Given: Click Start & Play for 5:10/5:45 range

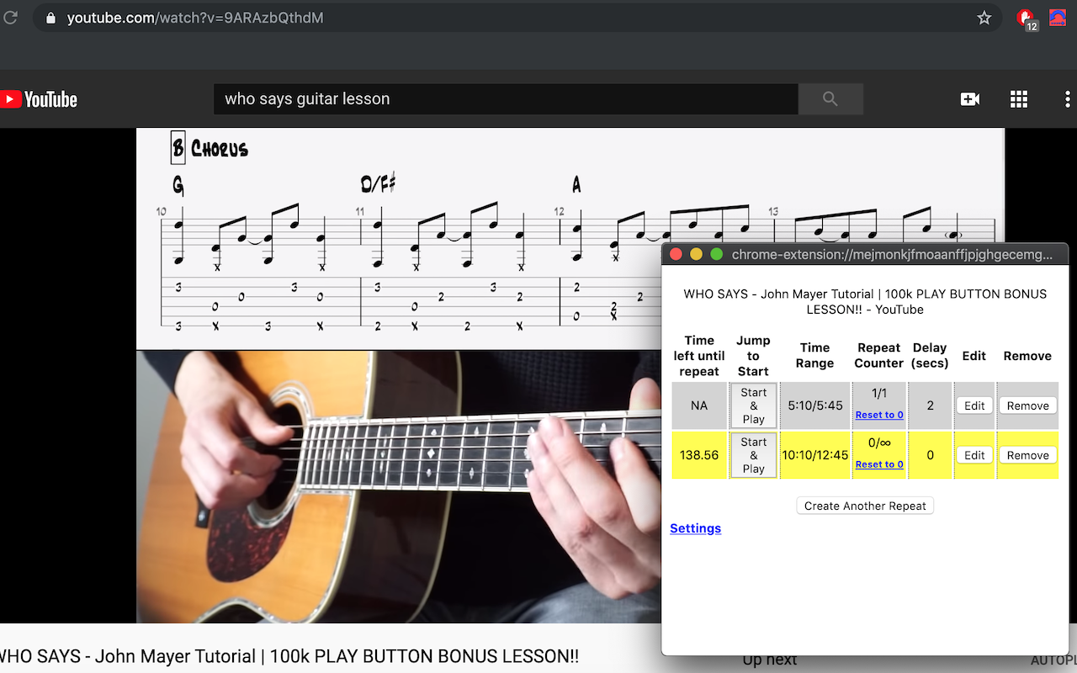Looking at the screenshot, I should coord(754,405).
